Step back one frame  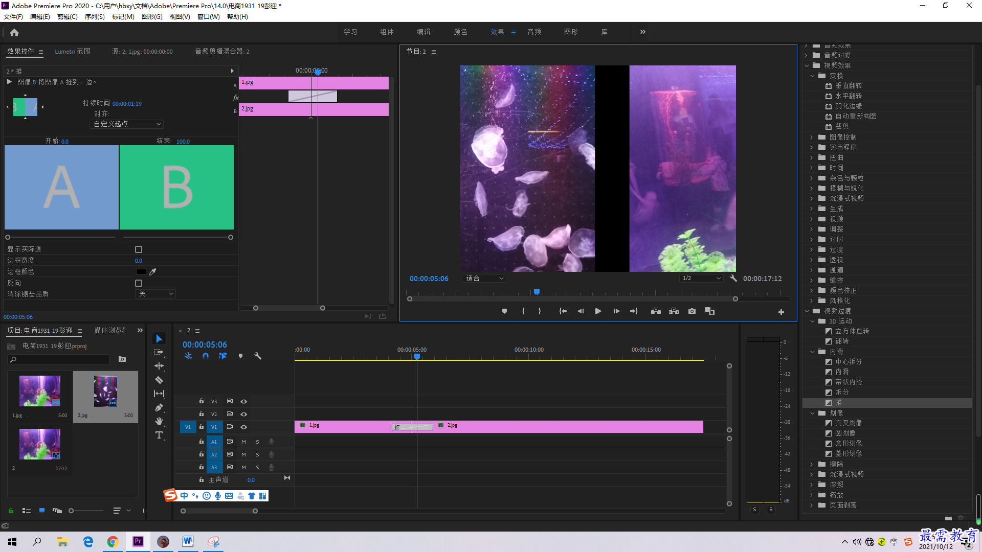[x=581, y=311]
